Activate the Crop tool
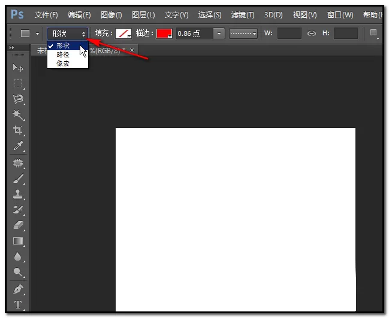 pos(18,130)
